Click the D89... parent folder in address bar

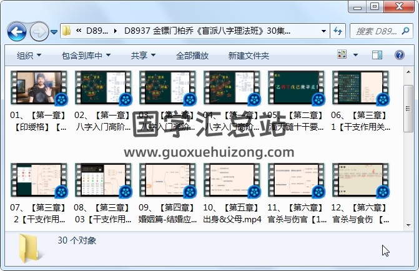pyautogui.click(x=97, y=31)
